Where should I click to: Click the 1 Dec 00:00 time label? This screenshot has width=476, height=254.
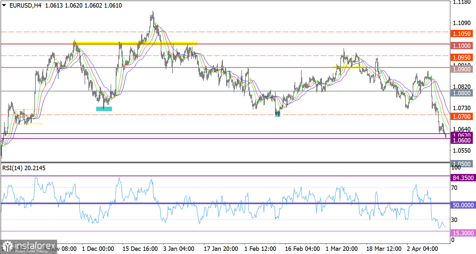98,248
